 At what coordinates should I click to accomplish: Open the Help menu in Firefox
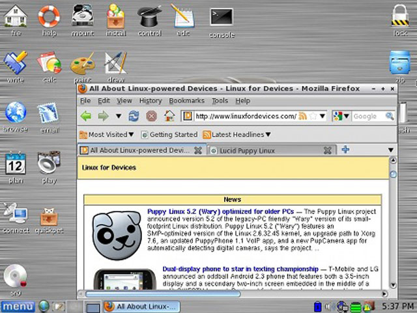pyautogui.click(x=242, y=101)
